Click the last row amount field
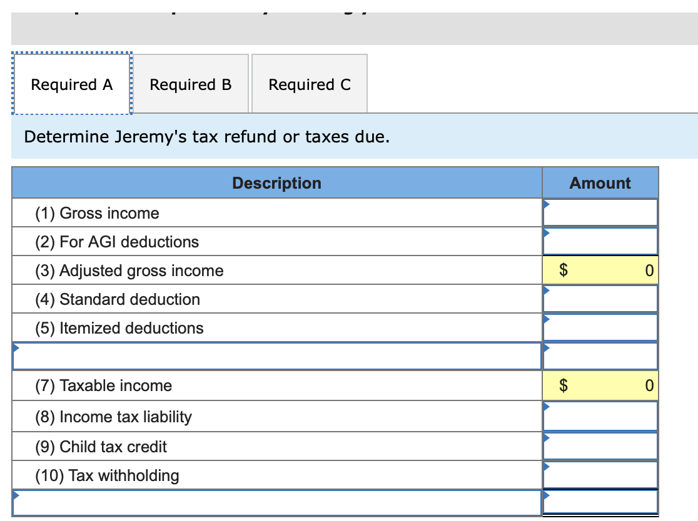The height and width of the screenshot is (521, 698). (600, 502)
